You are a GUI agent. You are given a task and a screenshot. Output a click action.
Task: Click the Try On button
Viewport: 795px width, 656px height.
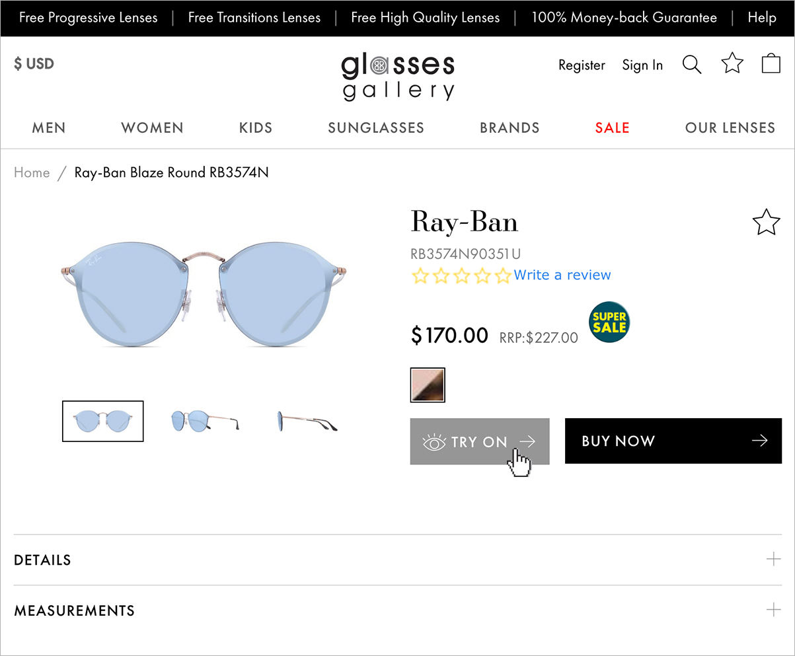(479, 441)
